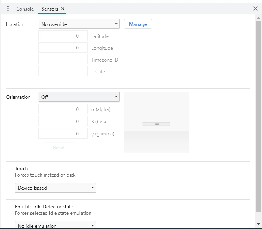
Task: Open the Location override dropdown
Action: (x=79, y=24)
